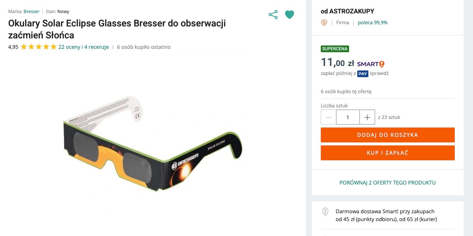Click the eclipse glasses product image
This screenshot has height=236, width=473.
click(153, 143)
